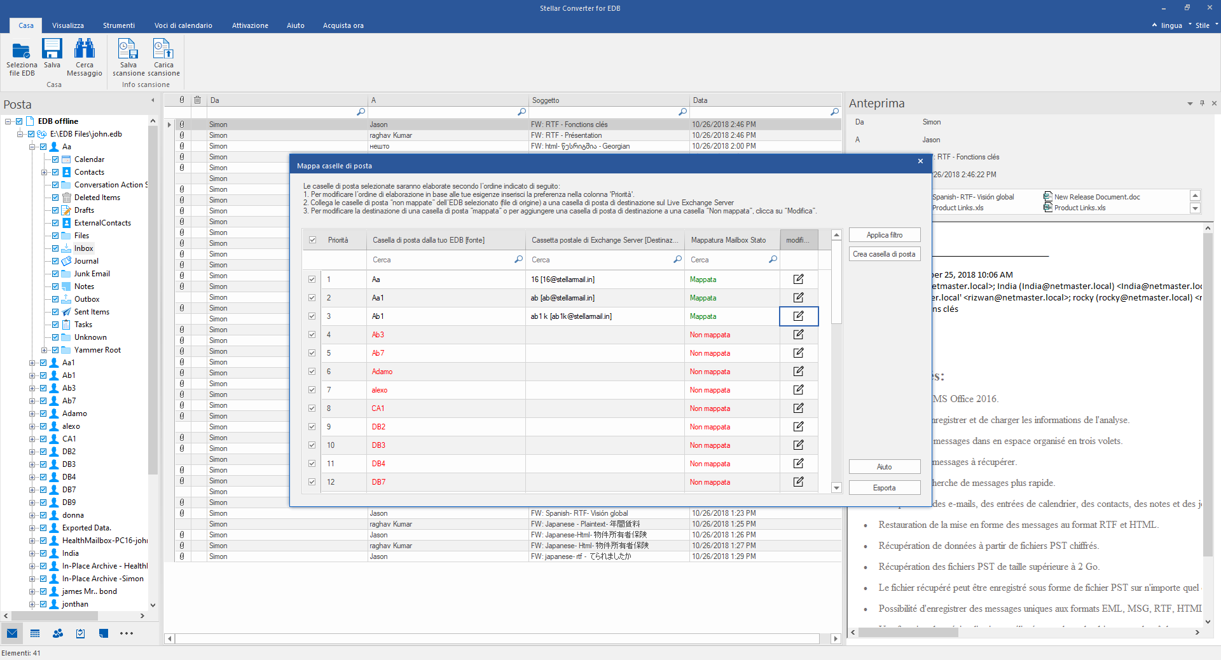Click the Esporta button

tap(884, 488)
